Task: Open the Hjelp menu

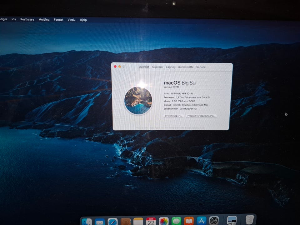Action: click(83, 20)
